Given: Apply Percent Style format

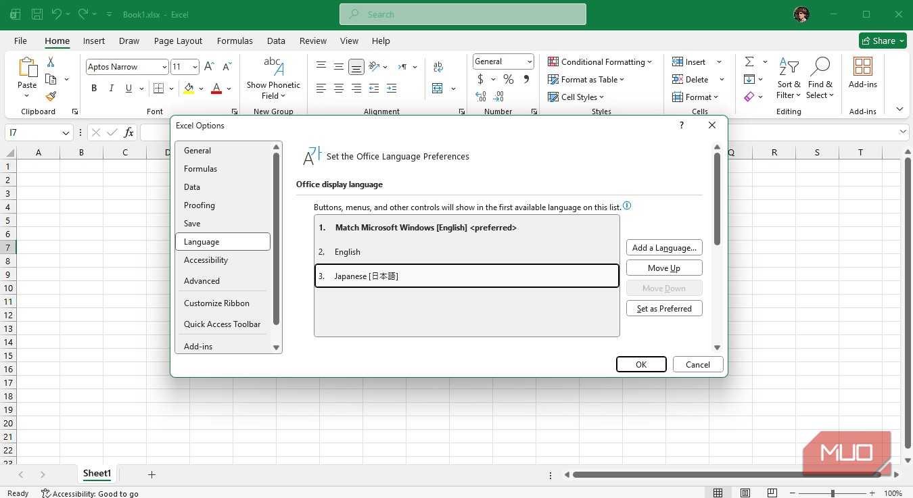Looking at the screenshot, I should tap(509, 79).
